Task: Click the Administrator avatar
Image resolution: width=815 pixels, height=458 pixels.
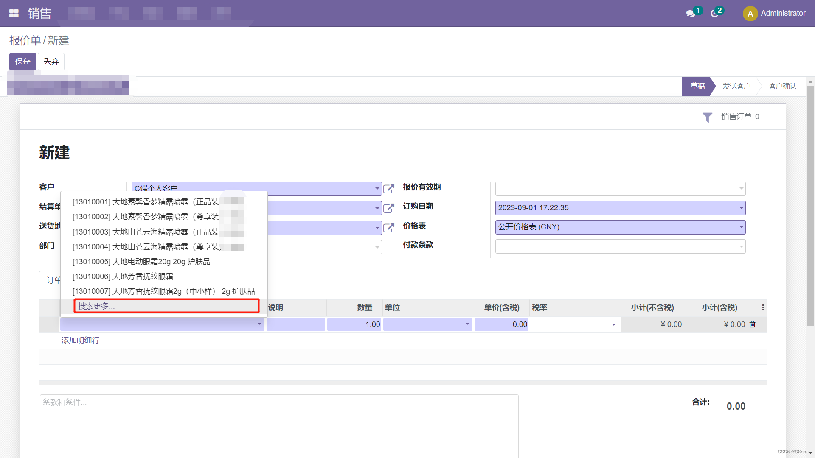Action: [750, 13]
